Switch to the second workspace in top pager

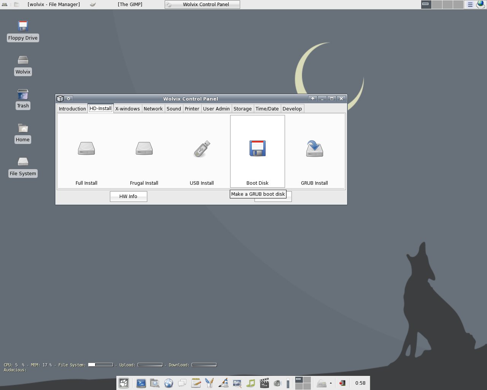(437, 5)
